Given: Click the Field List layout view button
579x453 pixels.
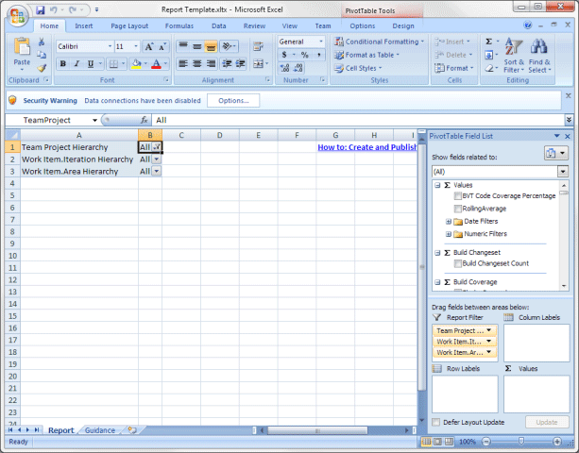Looking at the screenshot, I should (555, 153).
